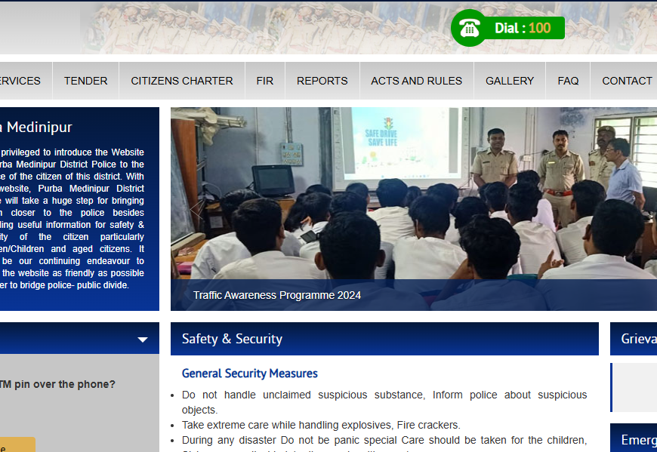The width and height of the screenshot is (657, 452).
Task: Click the Dial 100 emergency number
Action: coord(523,28)
